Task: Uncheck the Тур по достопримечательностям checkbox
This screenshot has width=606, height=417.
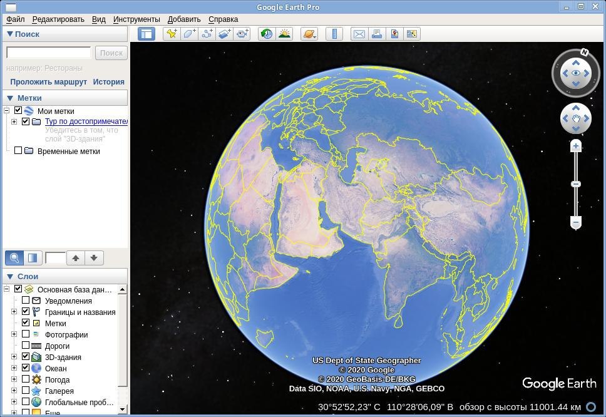Action: (x=26, y=121)
